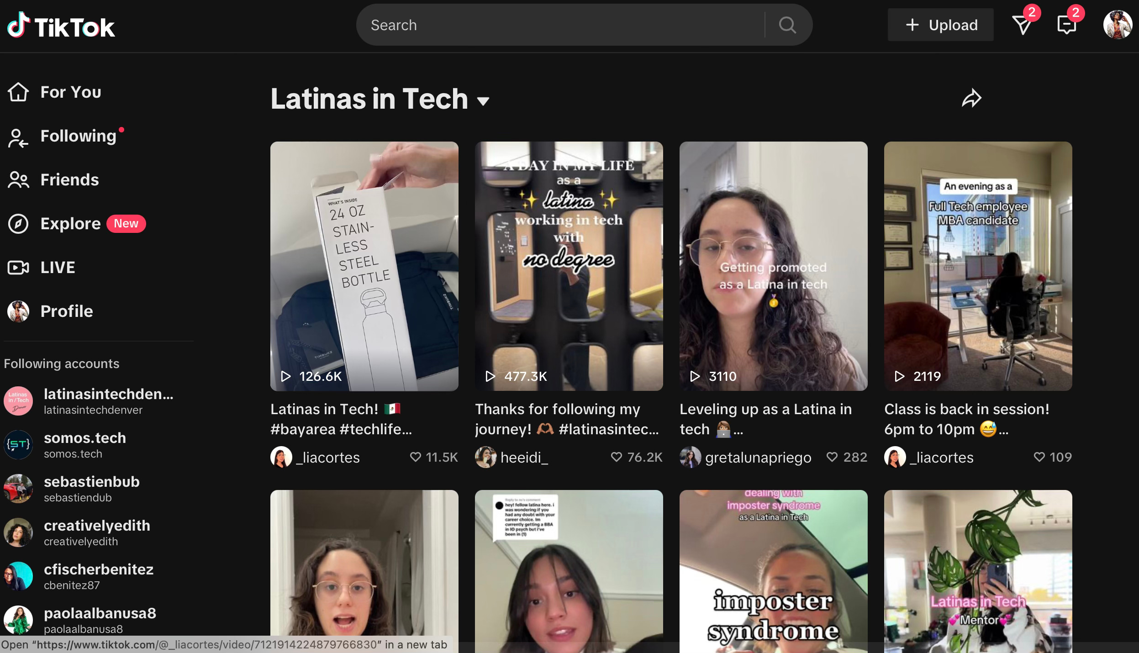Click heart icon showing 109 likes

[1039, 457]
